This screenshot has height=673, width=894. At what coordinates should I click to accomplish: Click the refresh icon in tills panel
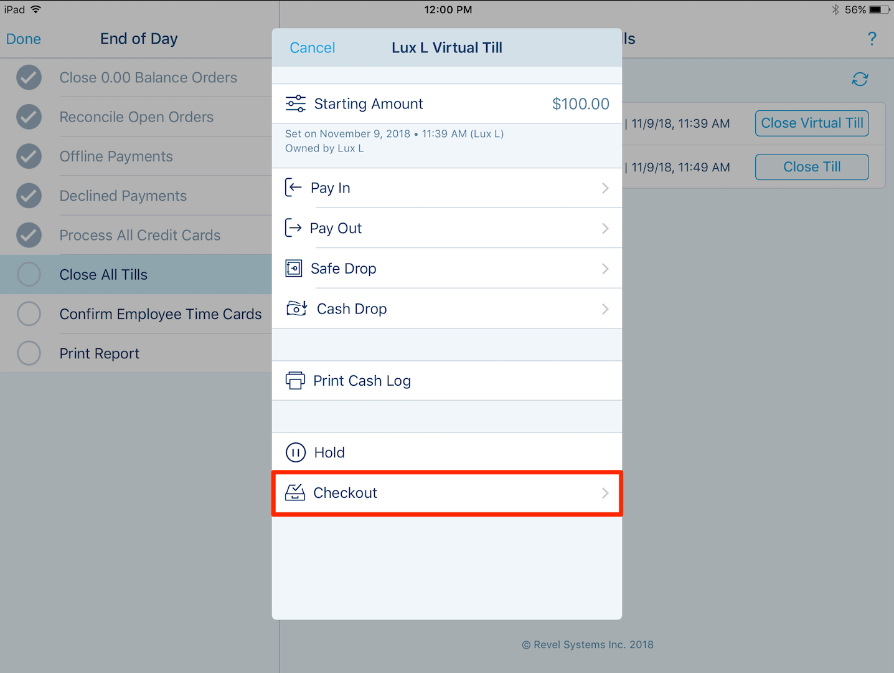tap(860, 79)
